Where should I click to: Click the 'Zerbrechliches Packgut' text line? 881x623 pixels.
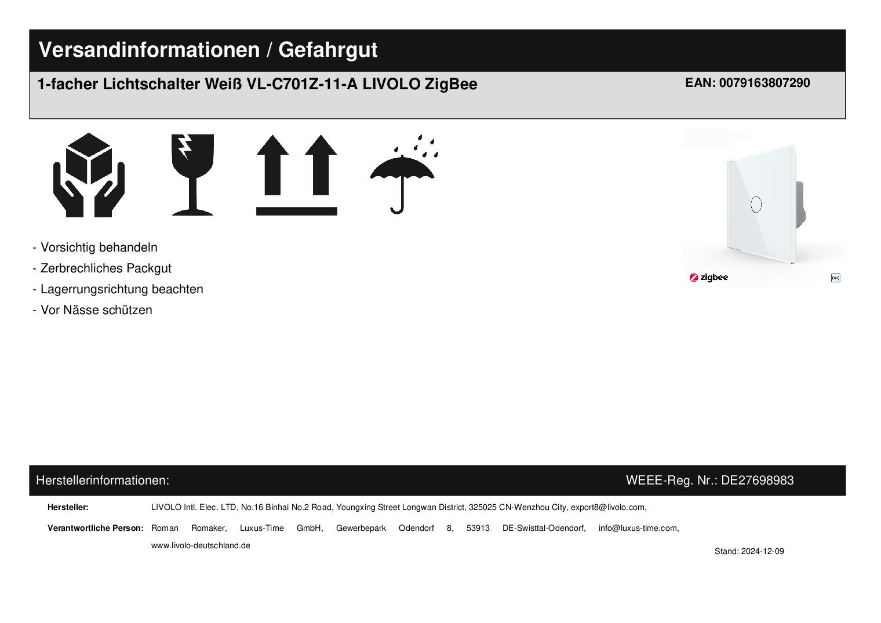tap(102, 268)
